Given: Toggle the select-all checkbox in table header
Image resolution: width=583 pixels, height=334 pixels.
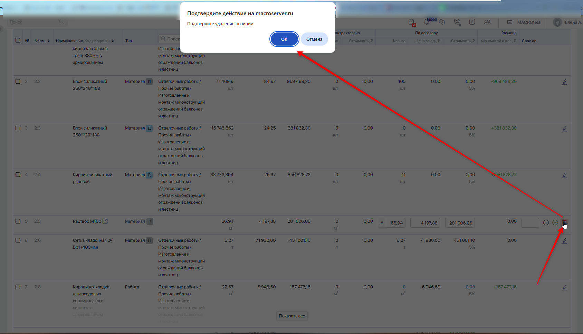Looking at the screenshot, I should pos(18,40).
